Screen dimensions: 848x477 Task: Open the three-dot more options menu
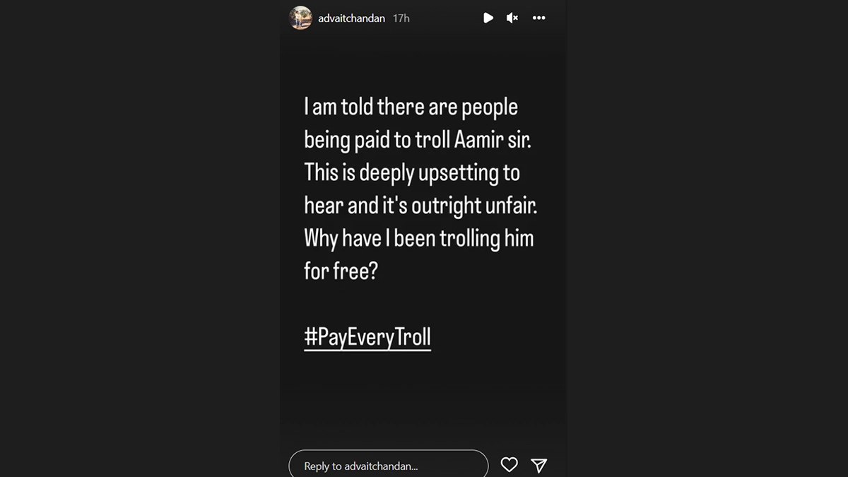539,18
